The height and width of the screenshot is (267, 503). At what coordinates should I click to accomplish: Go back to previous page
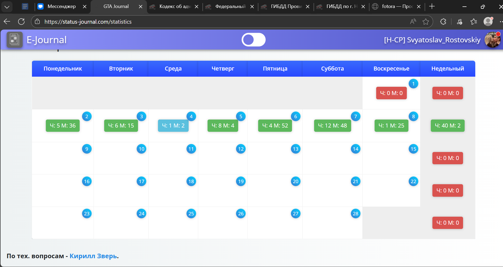tap(7, 22)
